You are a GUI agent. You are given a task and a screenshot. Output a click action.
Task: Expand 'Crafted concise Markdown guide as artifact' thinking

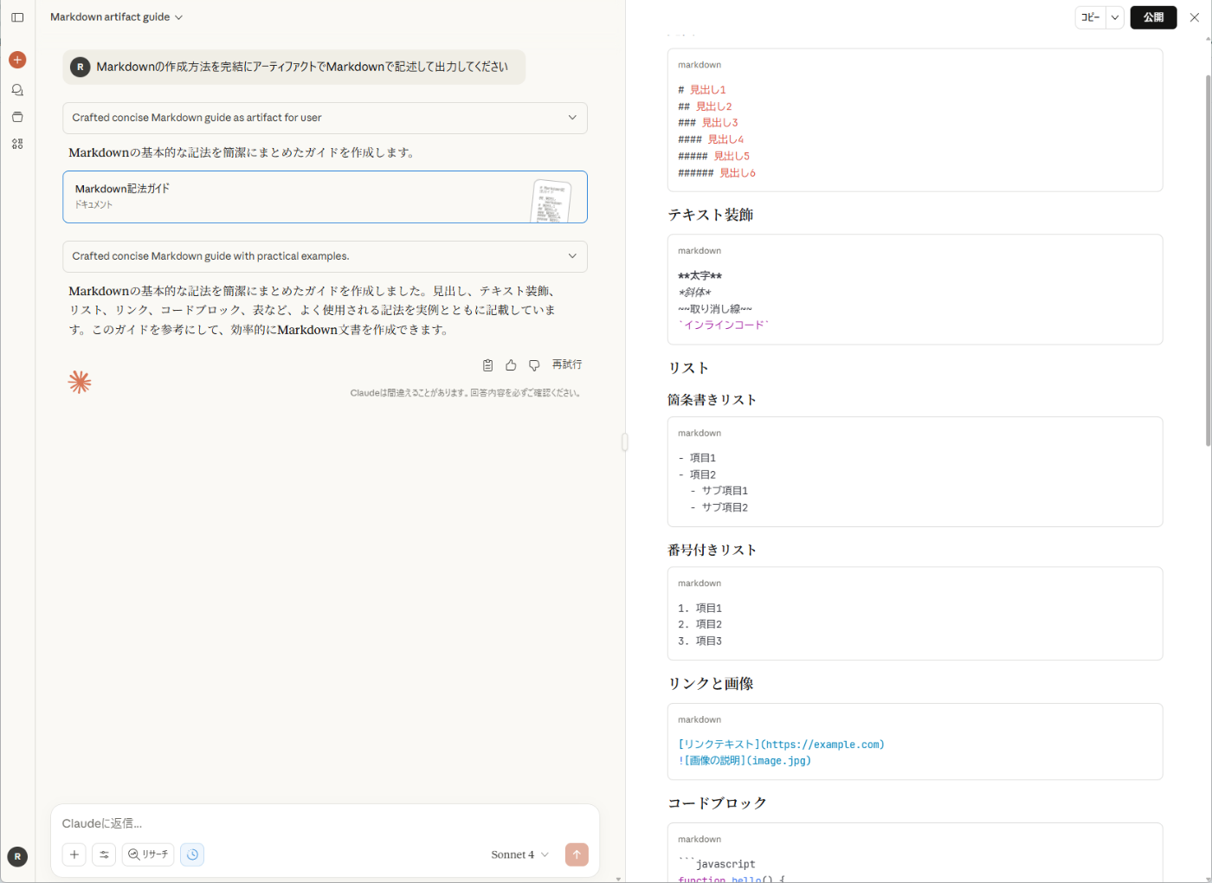click(325, 118)
